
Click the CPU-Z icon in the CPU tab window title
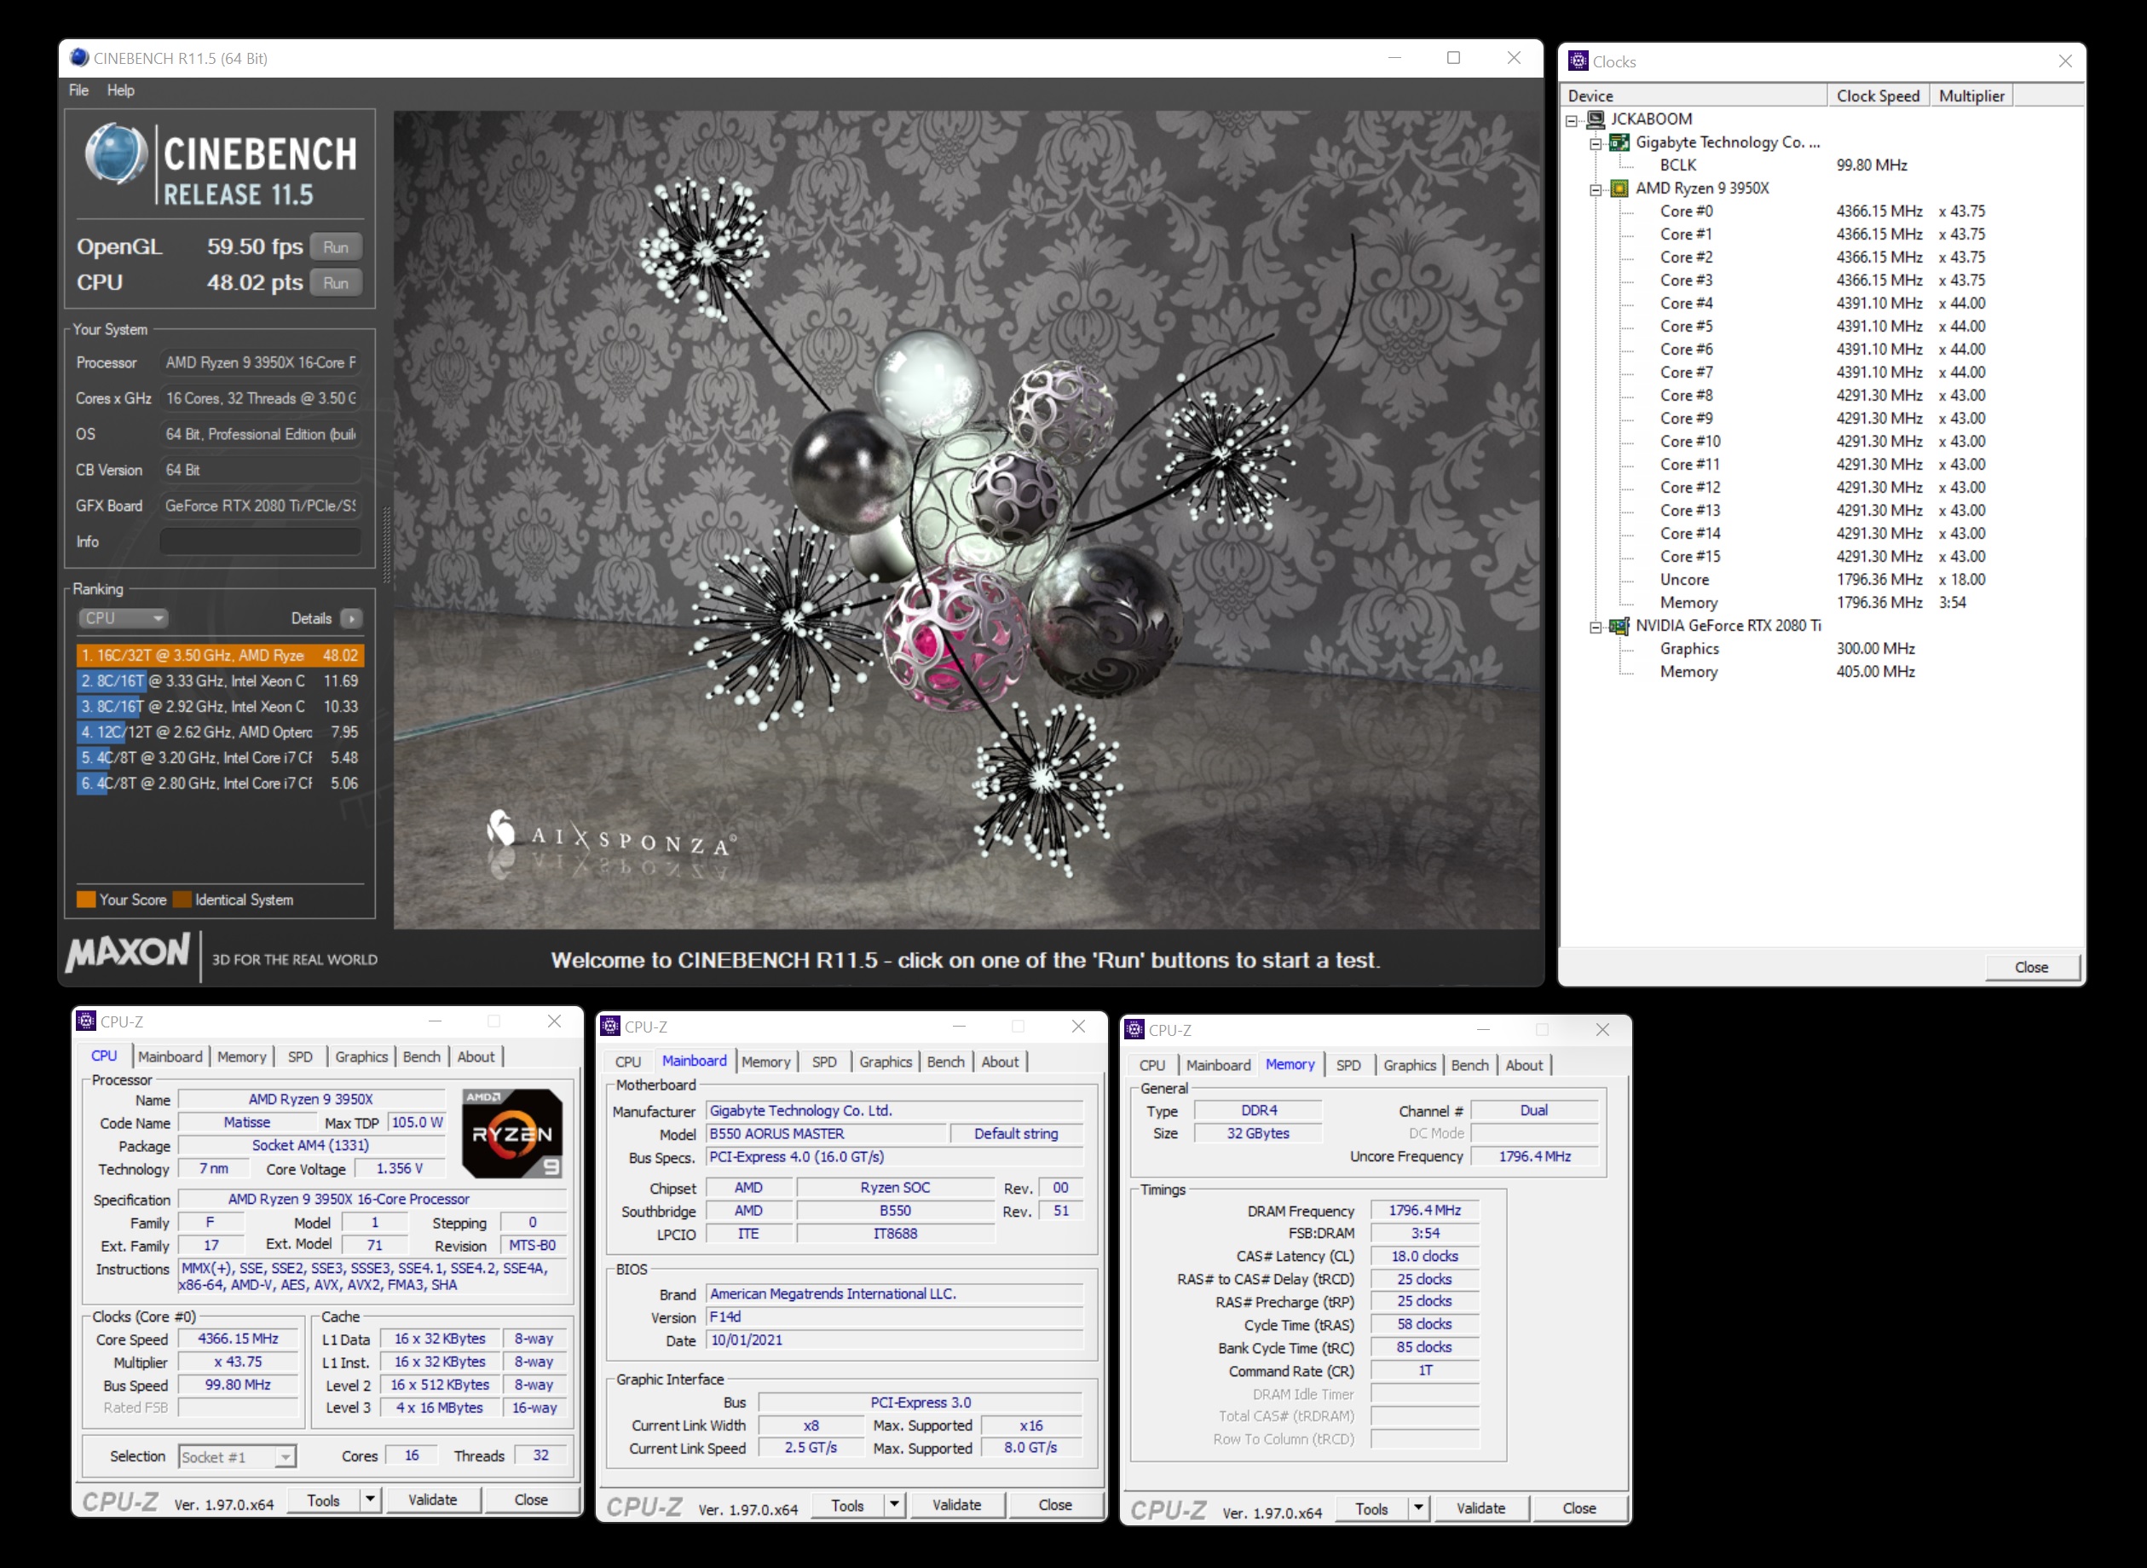86,1021
